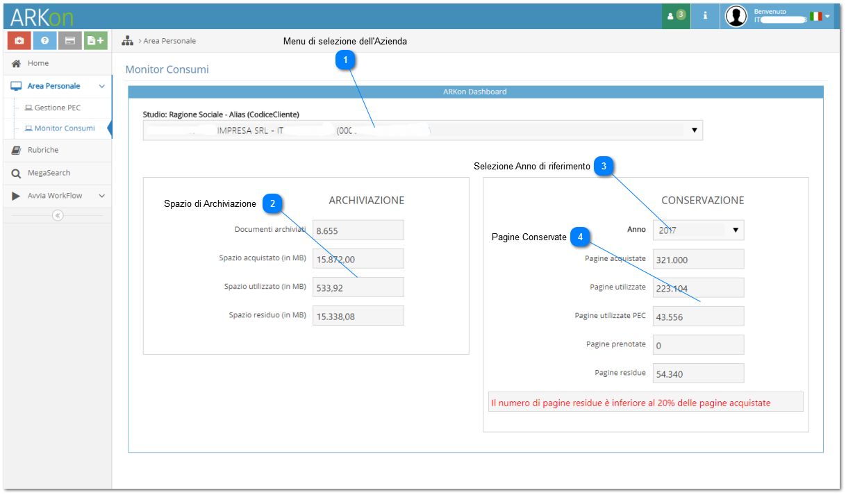This screenshot has width=846, height=495.
Task: Click the Benvenuto welcome text
Action: 770,11
